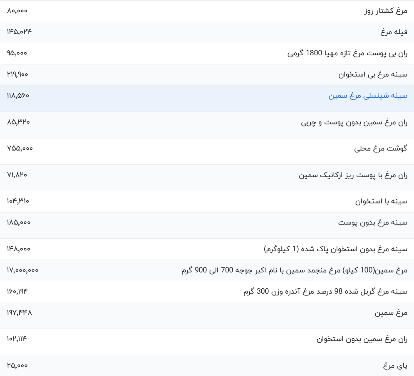
Task: Click the ۱۷,۰۰۰,۰۰۰ price value
Action: click(x=22, y=270)
